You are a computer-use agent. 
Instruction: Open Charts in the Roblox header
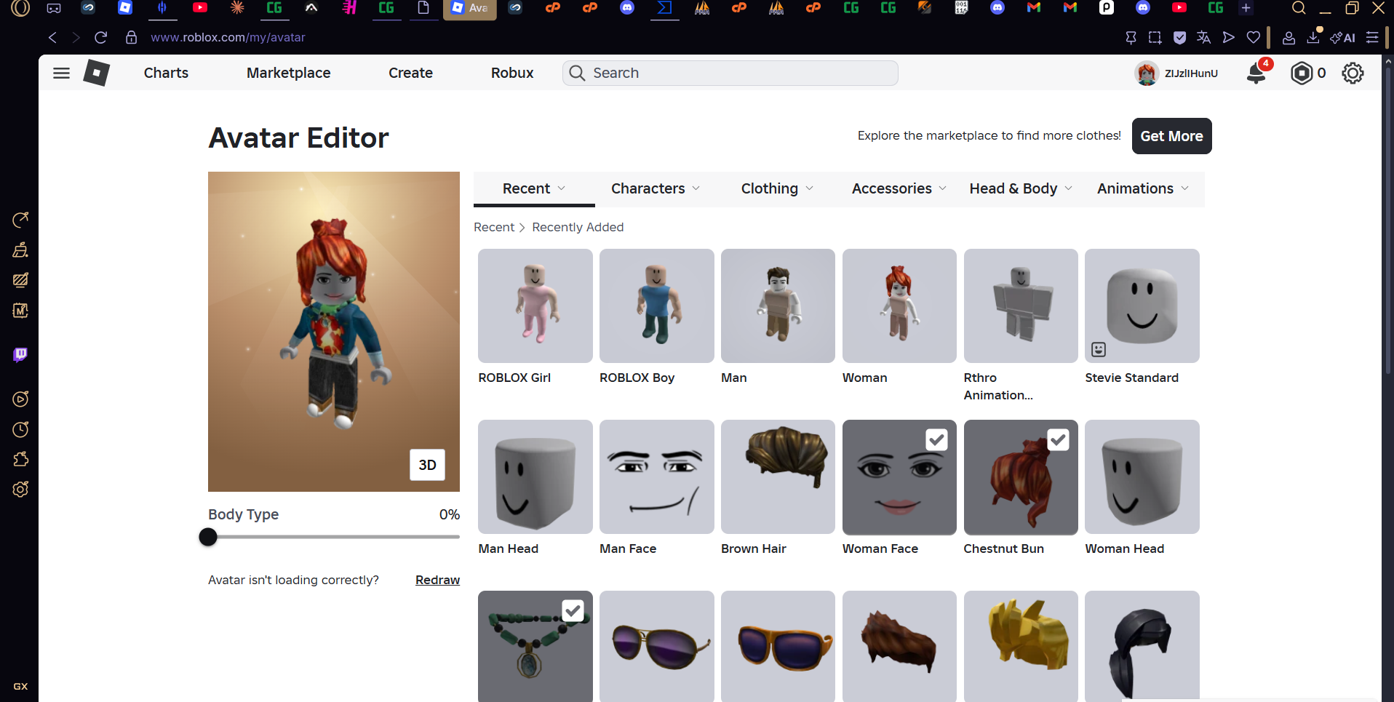pos(166,73)
